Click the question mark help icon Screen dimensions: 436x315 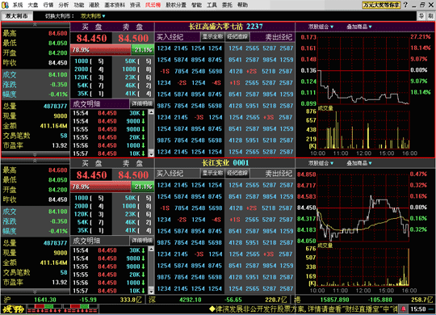coord(405,5)
